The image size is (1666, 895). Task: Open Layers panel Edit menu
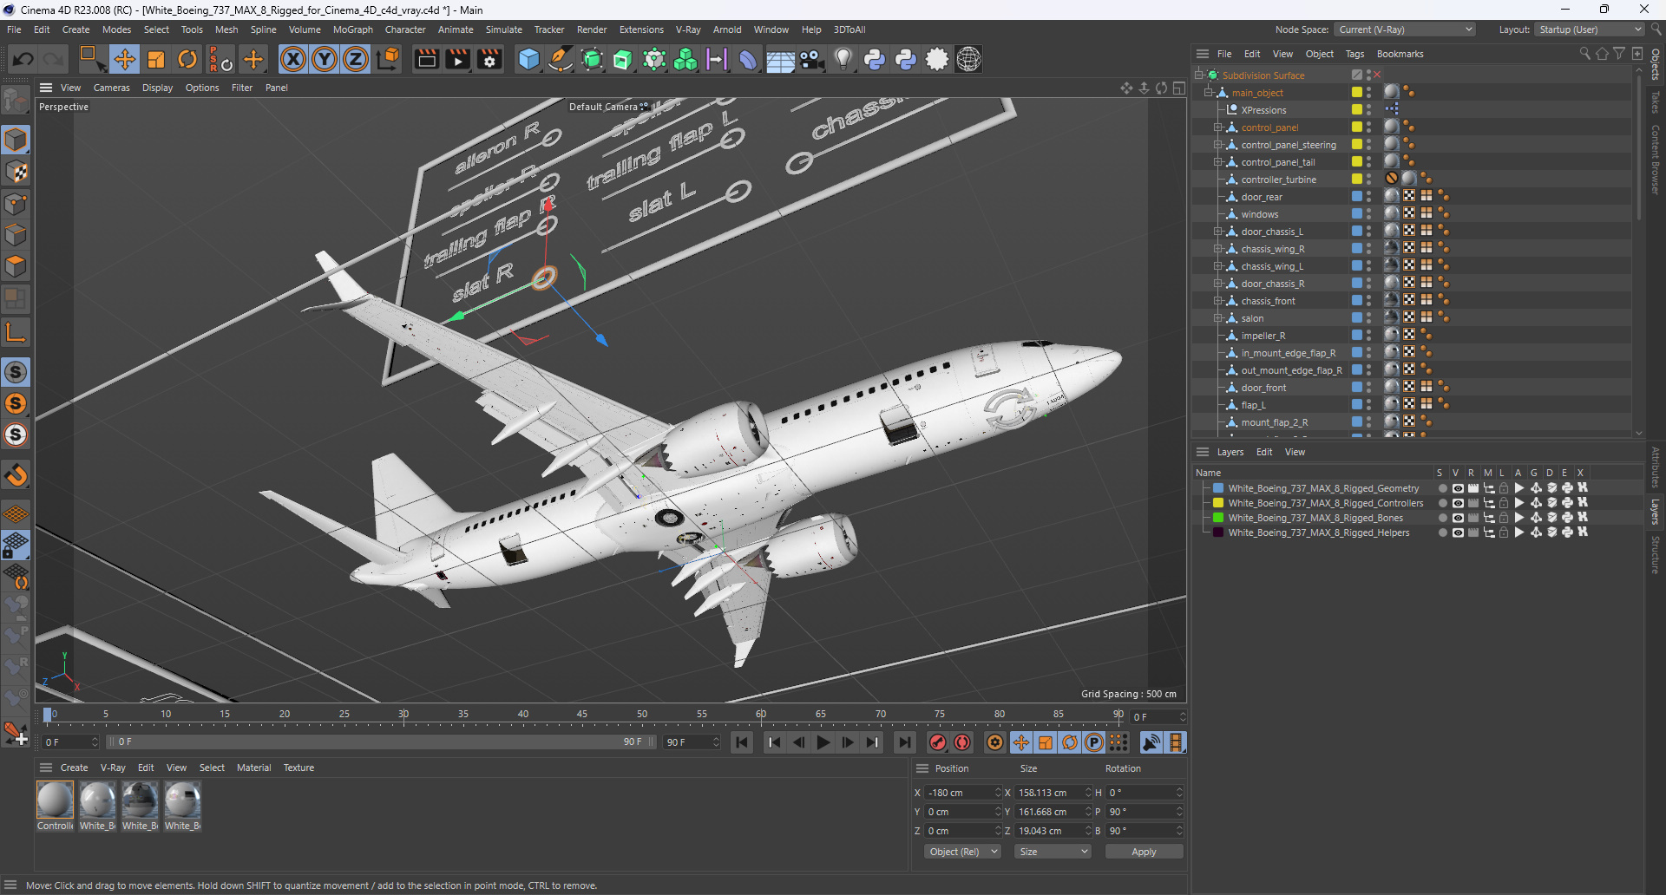(x=1264, y=452)
